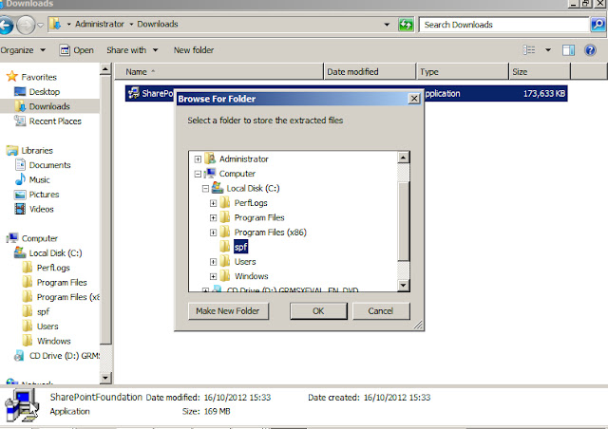Expand PerfLogs in the dialog tree
The height and width of the screenshot is (429, 608).
(213, 203)
